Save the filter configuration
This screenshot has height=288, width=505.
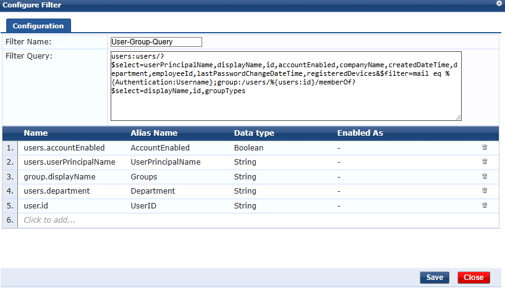click(x=434, y=278)
